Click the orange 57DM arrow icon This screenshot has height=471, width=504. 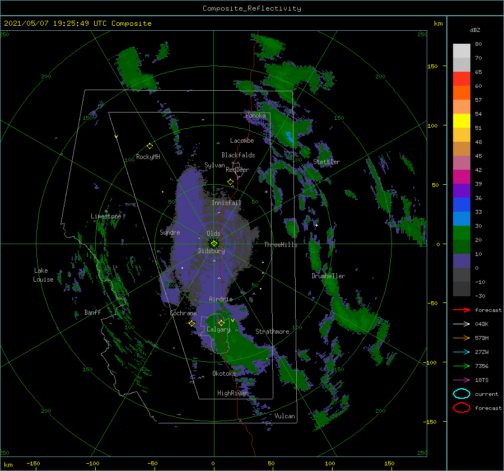(x=461, y=338)
